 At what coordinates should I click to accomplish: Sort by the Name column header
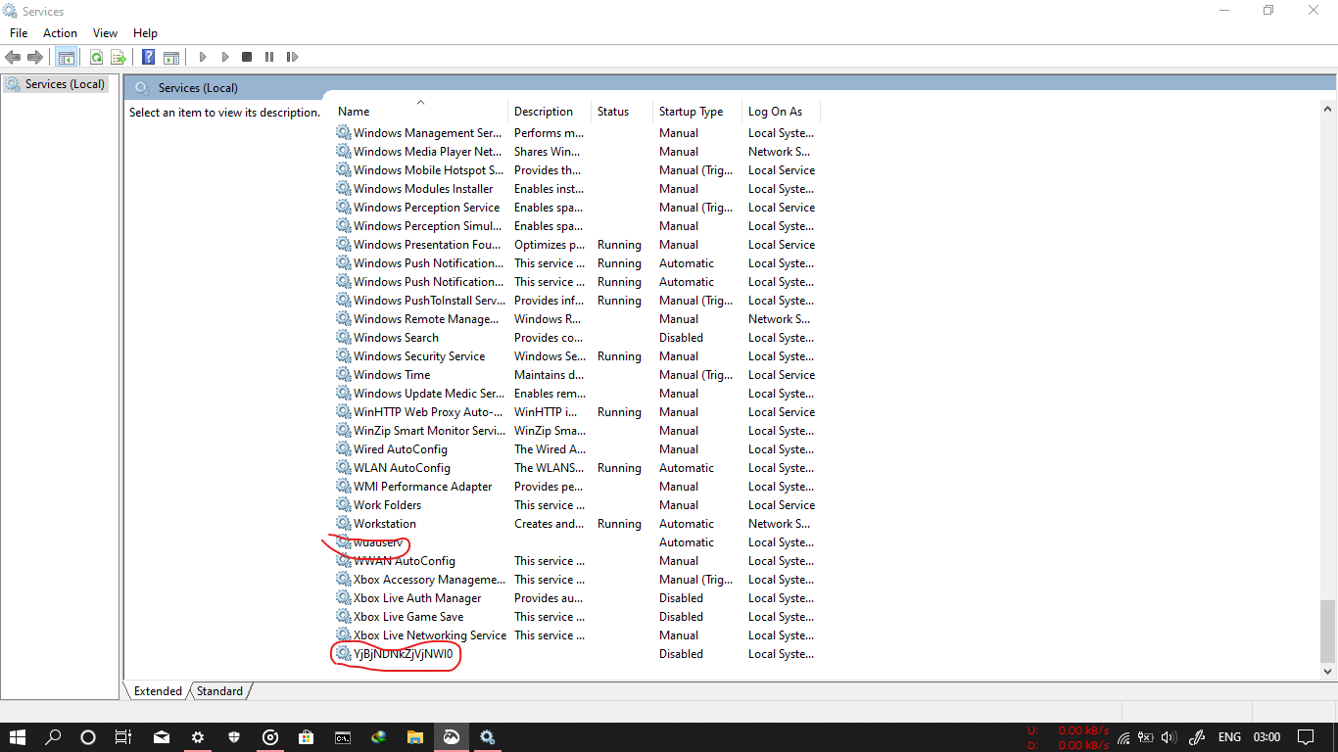420,112
